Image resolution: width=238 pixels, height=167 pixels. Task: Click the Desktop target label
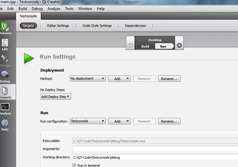coord(155,40)
